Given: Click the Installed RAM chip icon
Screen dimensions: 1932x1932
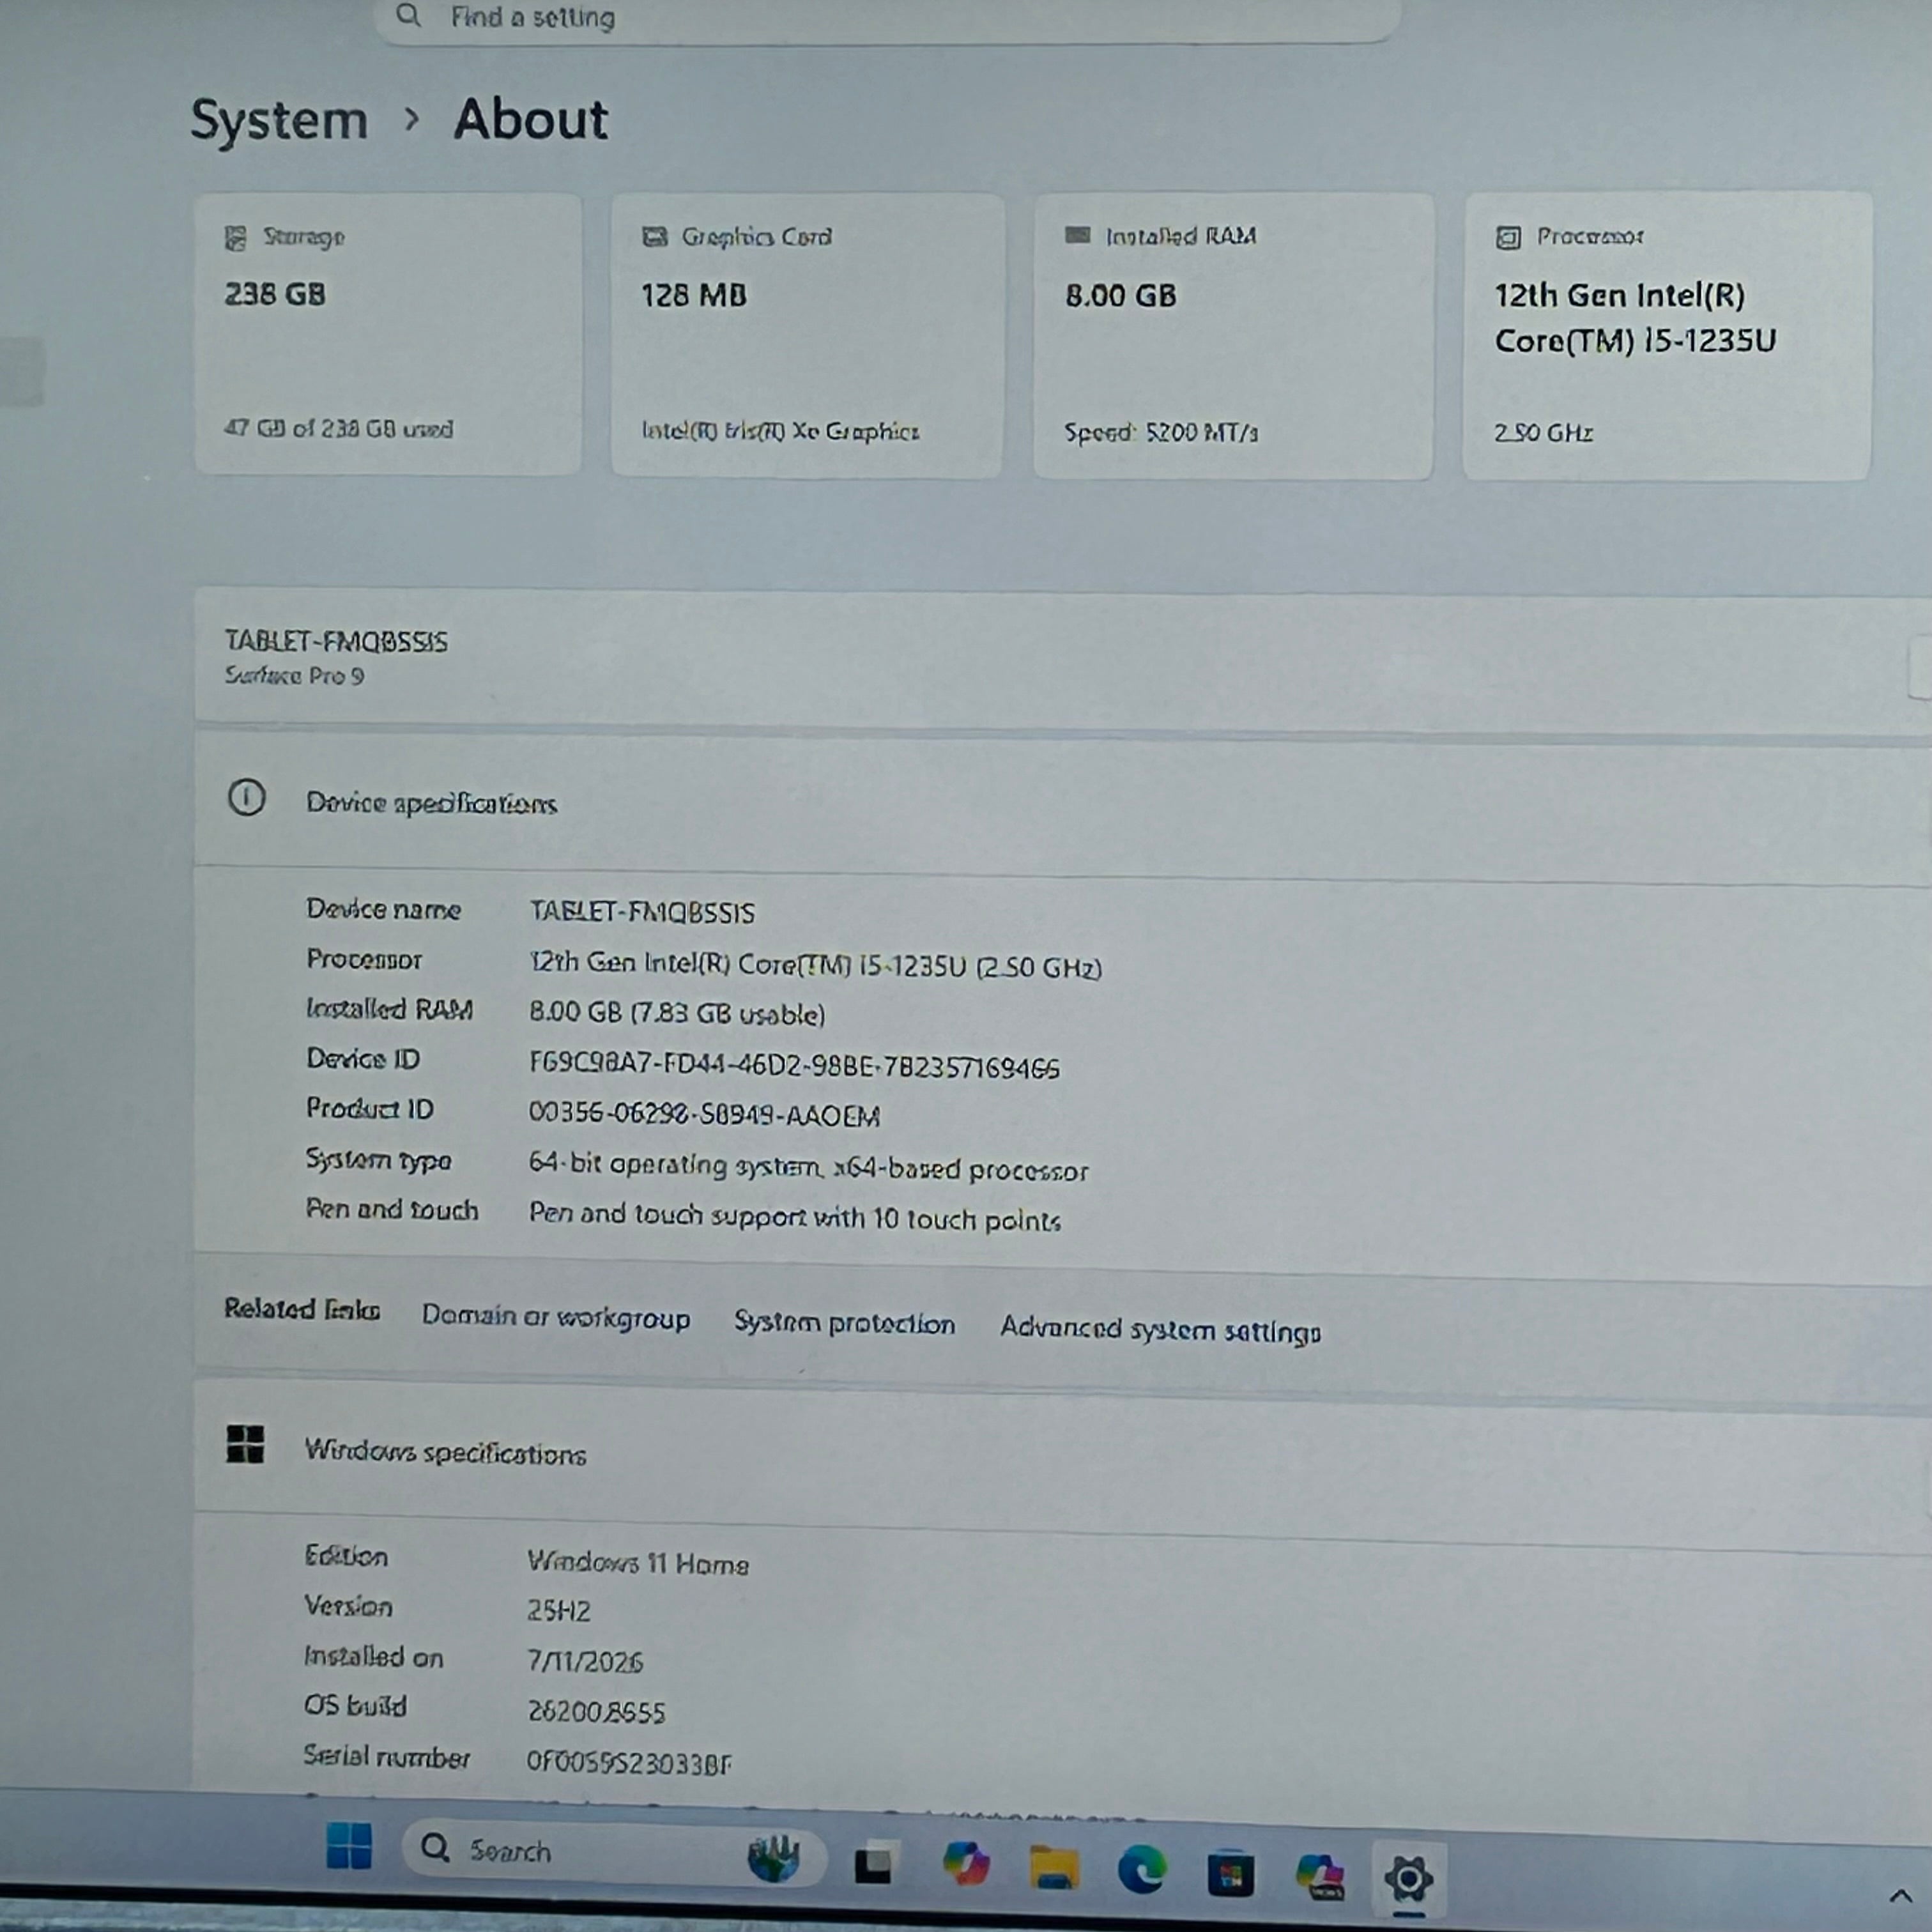Looking at the screenshot, I should 1077,235.
